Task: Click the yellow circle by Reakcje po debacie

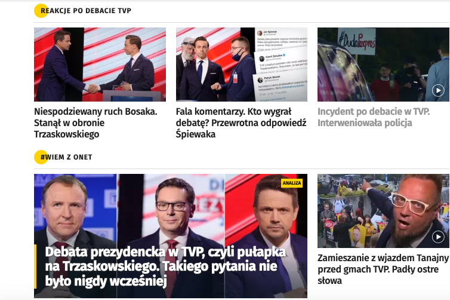Action: click(41, 11)
